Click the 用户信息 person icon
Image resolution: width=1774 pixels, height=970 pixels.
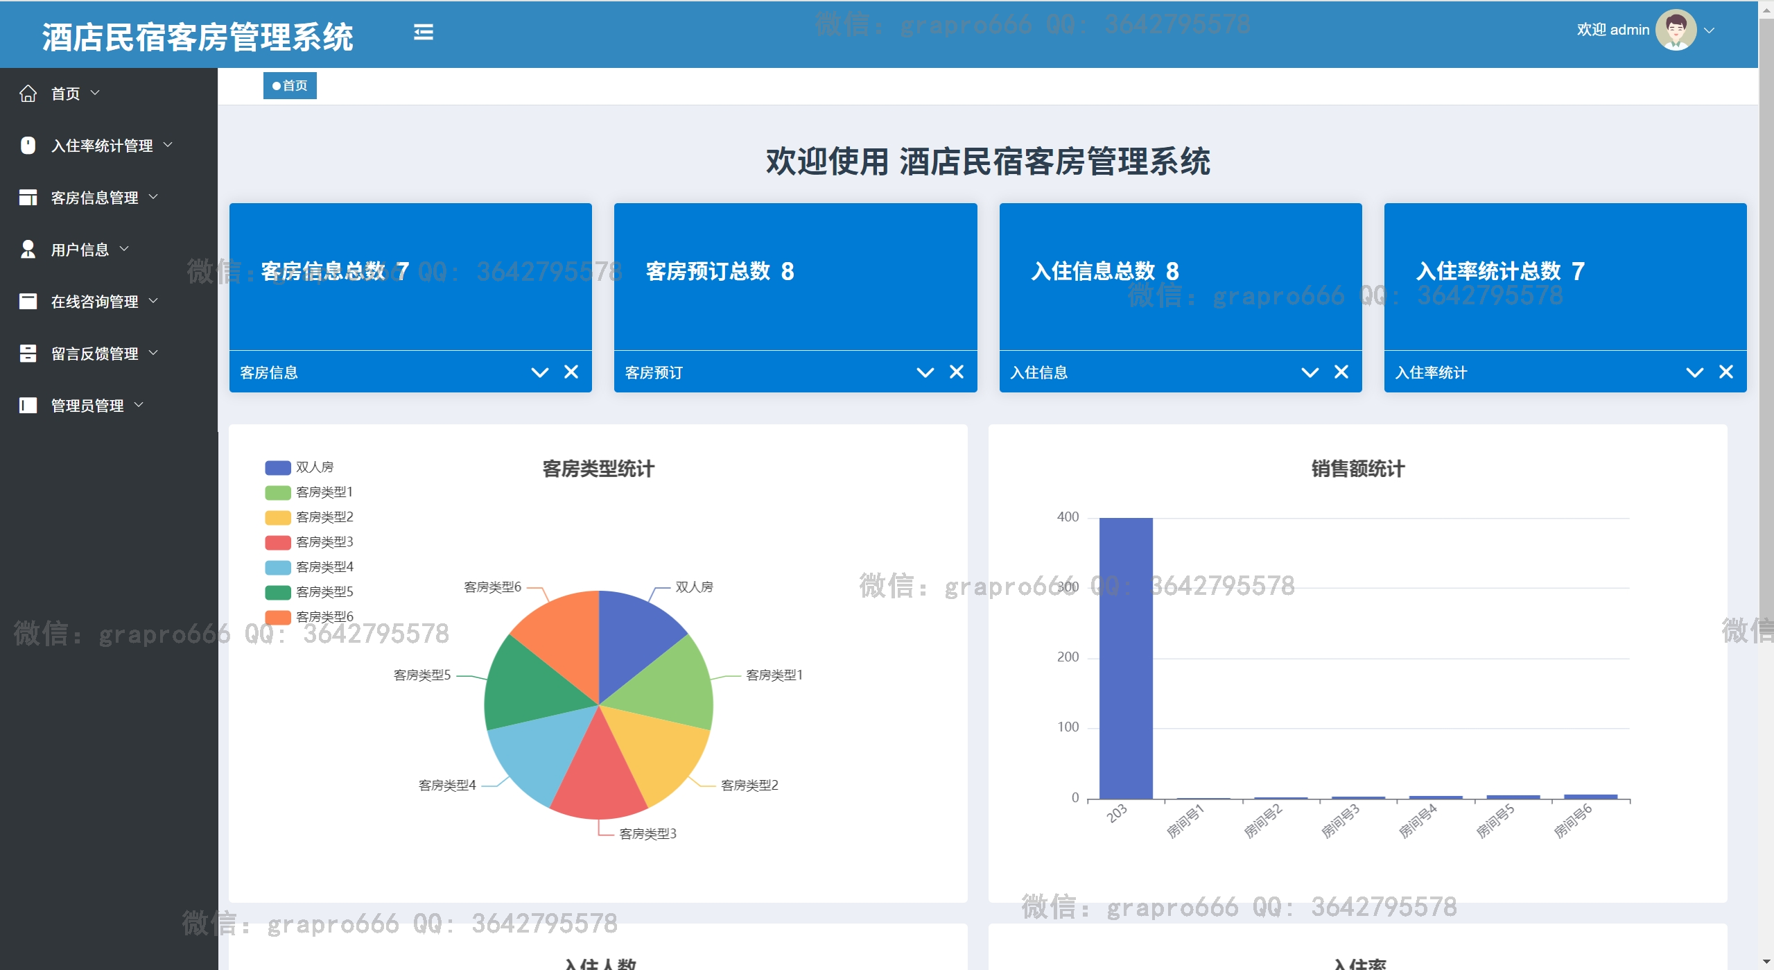pyautogui.click(x=28, y=250)
